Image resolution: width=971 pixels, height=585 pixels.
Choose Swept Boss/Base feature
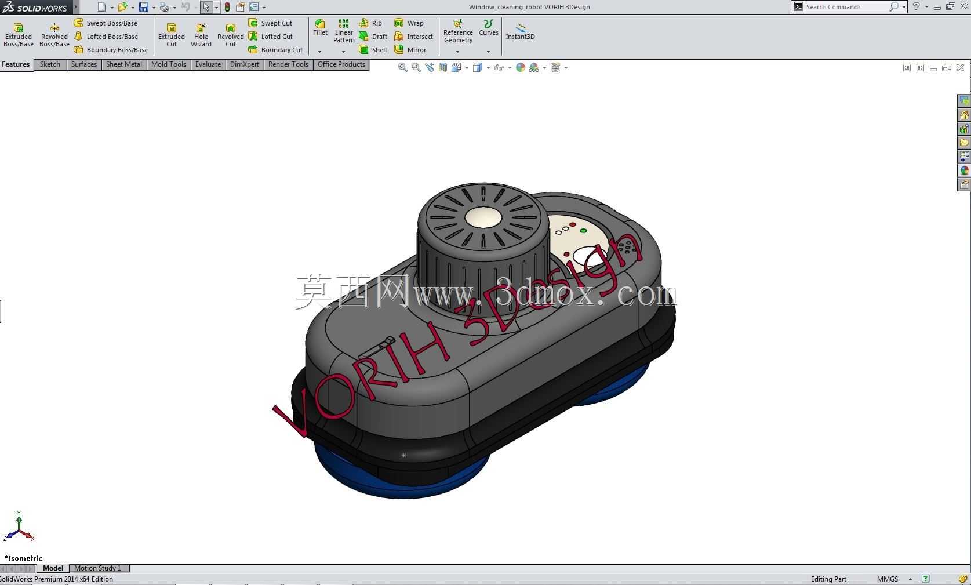click(x=106, y=23)
